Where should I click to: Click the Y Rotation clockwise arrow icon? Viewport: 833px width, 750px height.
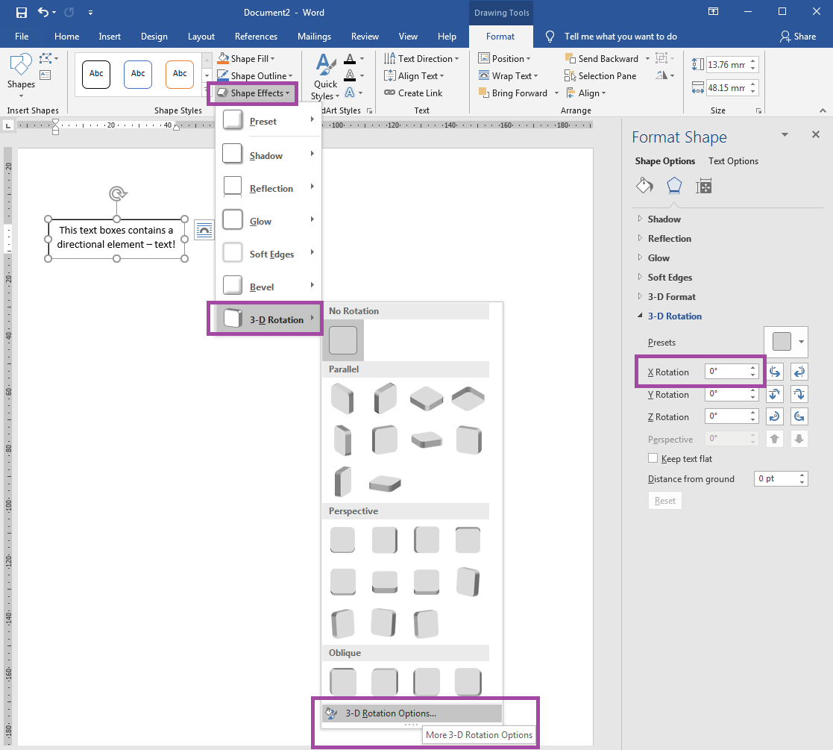click(x=799, y=393)
